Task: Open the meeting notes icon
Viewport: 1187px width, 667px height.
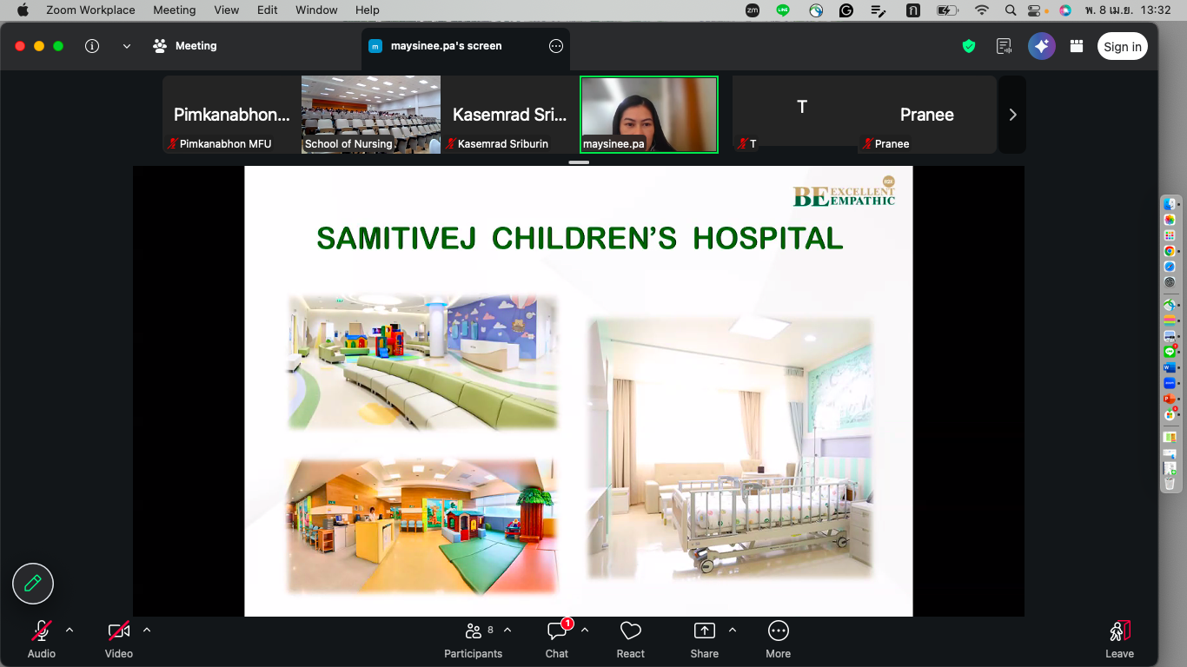Action: point(1005,47)
